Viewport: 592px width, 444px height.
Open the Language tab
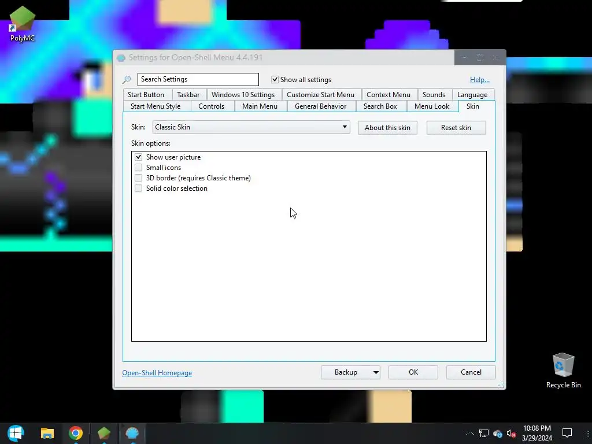point(472,95)
